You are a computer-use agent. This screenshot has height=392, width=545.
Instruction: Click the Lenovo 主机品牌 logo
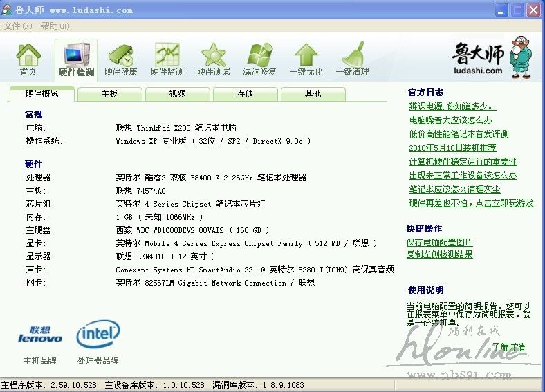click(39, 336)
